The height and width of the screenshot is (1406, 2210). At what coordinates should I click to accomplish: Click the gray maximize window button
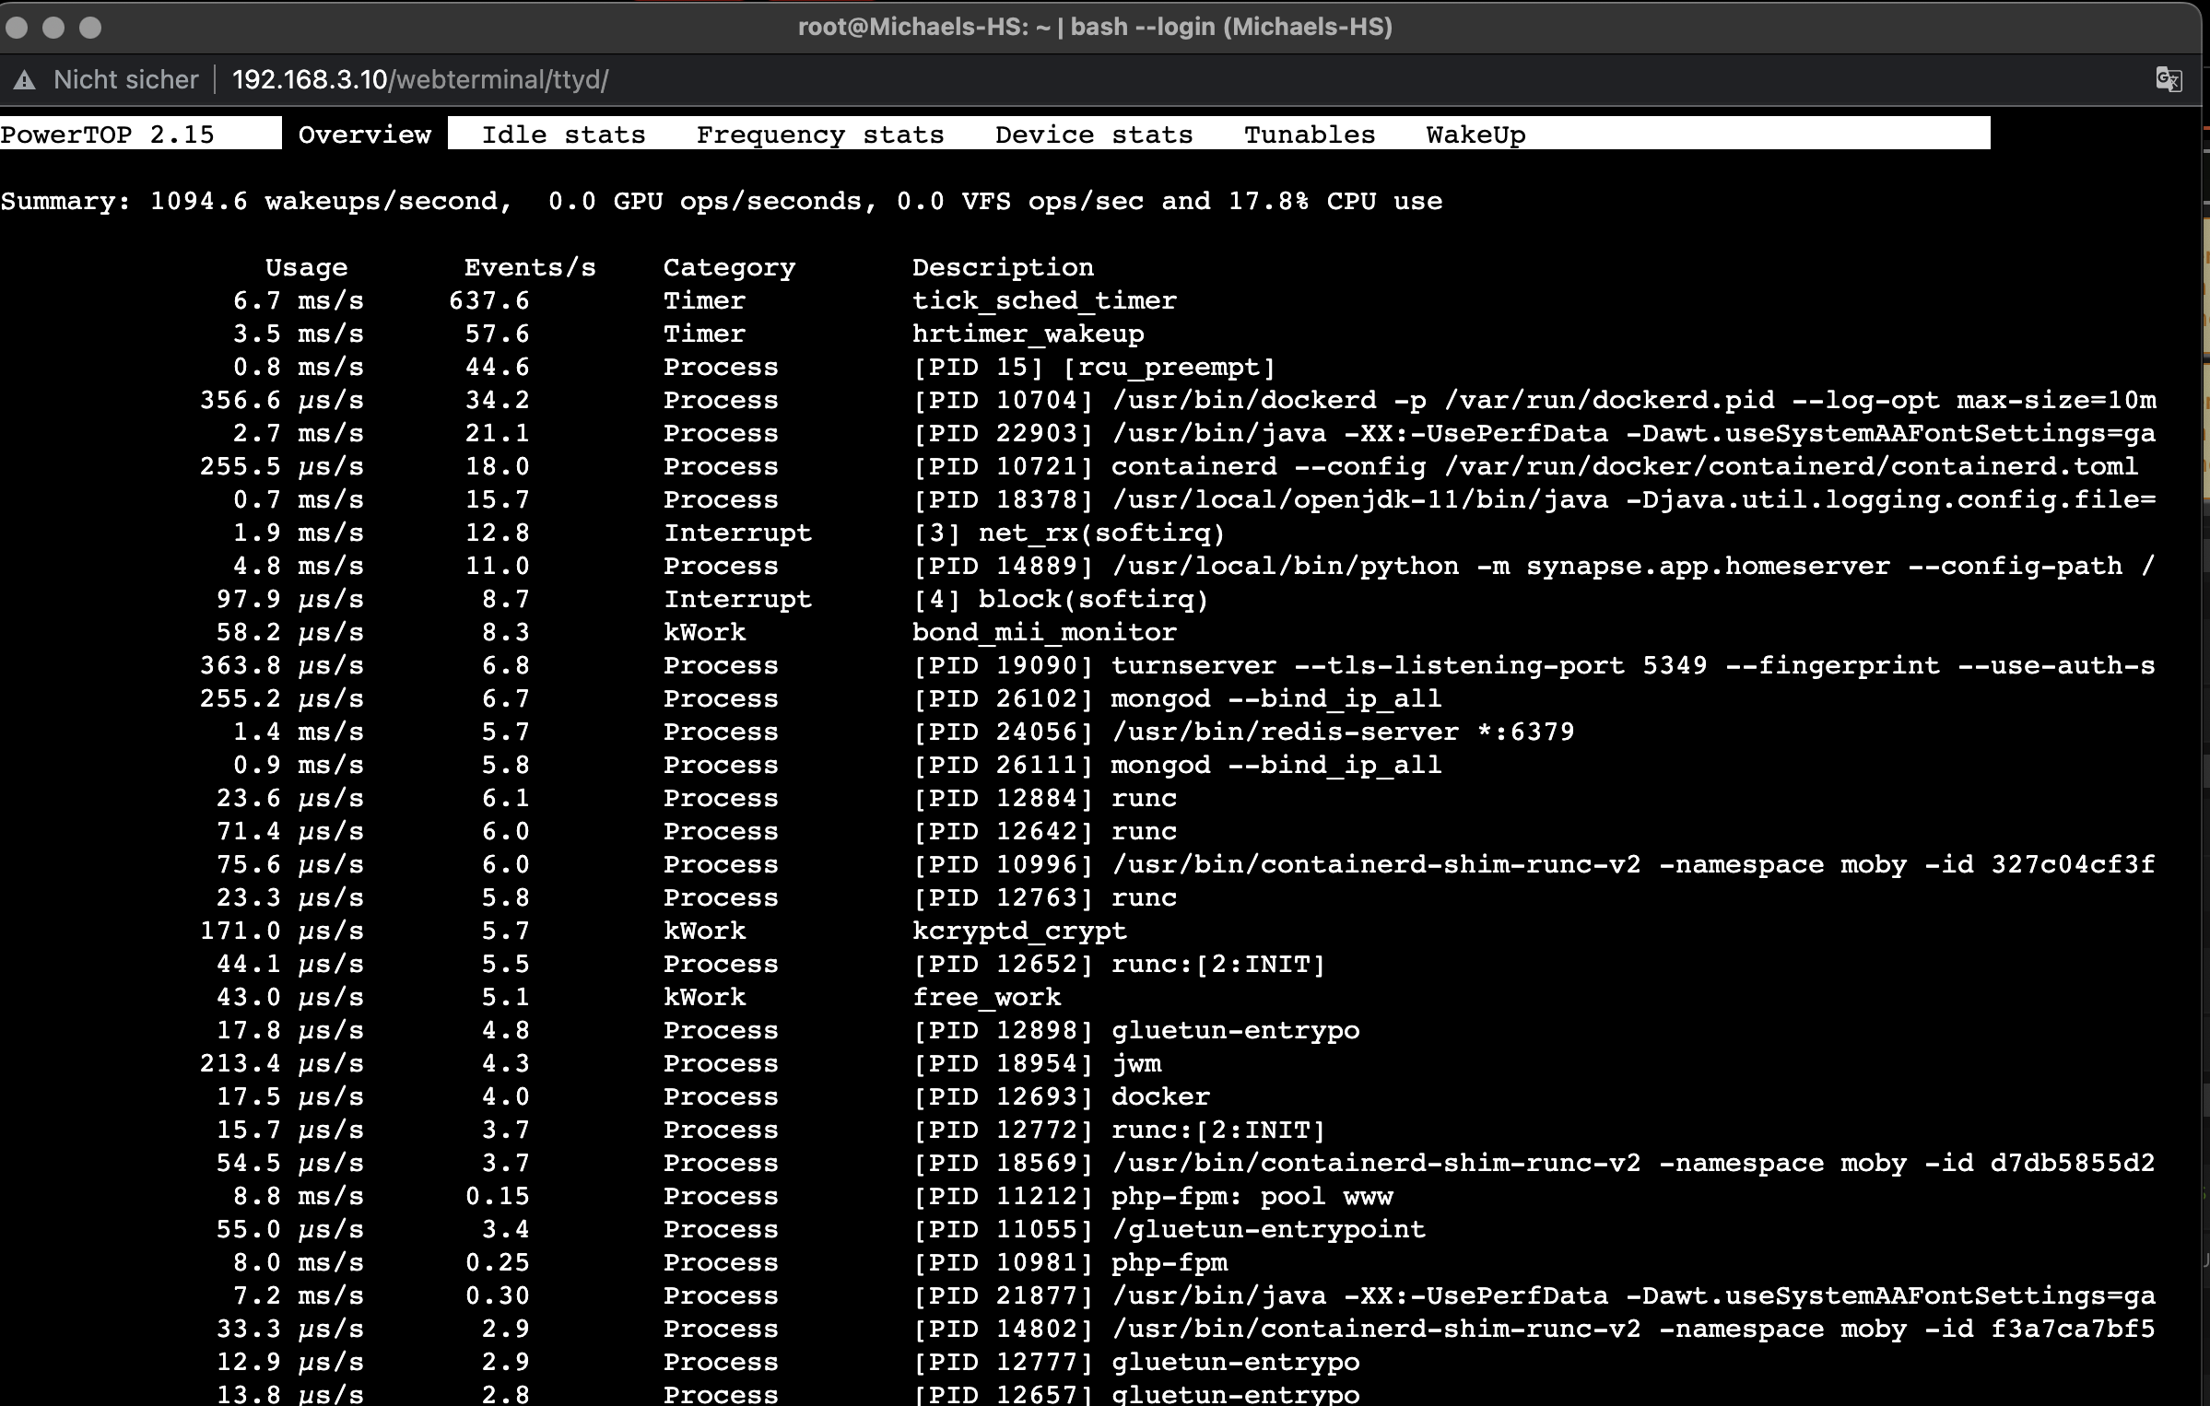coord(90,28)
